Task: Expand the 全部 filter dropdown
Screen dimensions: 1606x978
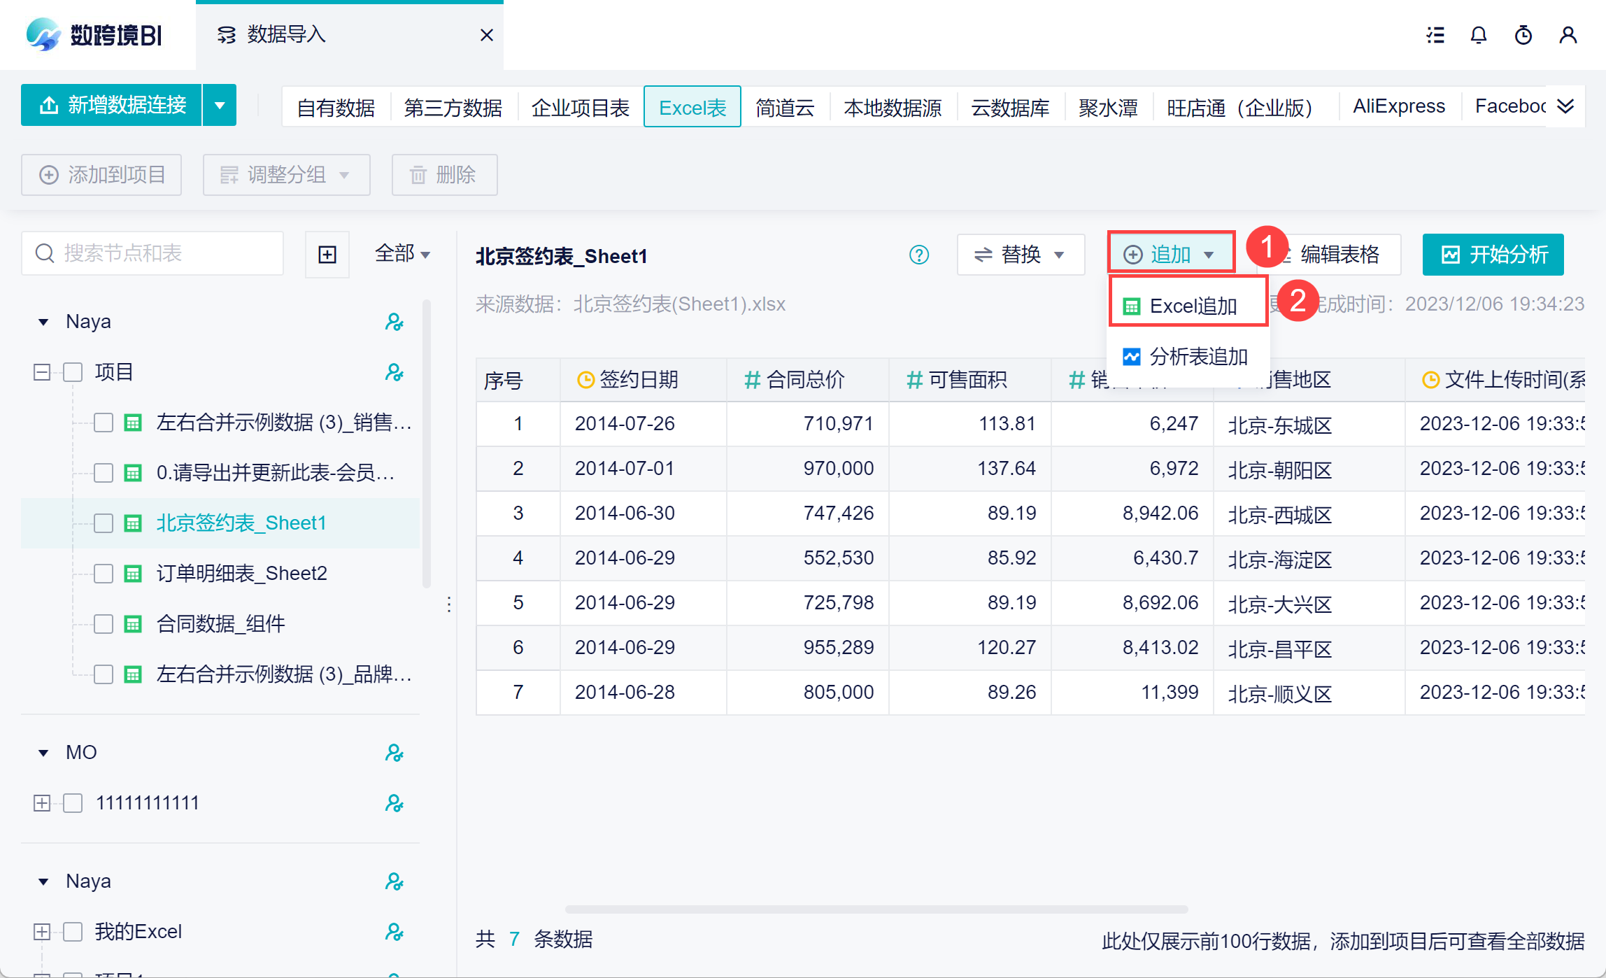Action: pyautogui.click(x=402, y=253)
